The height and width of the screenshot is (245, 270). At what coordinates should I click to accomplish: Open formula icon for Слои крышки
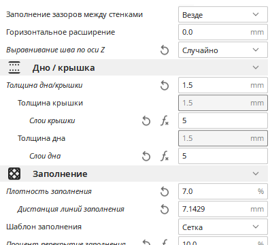[x=165, y=121]
